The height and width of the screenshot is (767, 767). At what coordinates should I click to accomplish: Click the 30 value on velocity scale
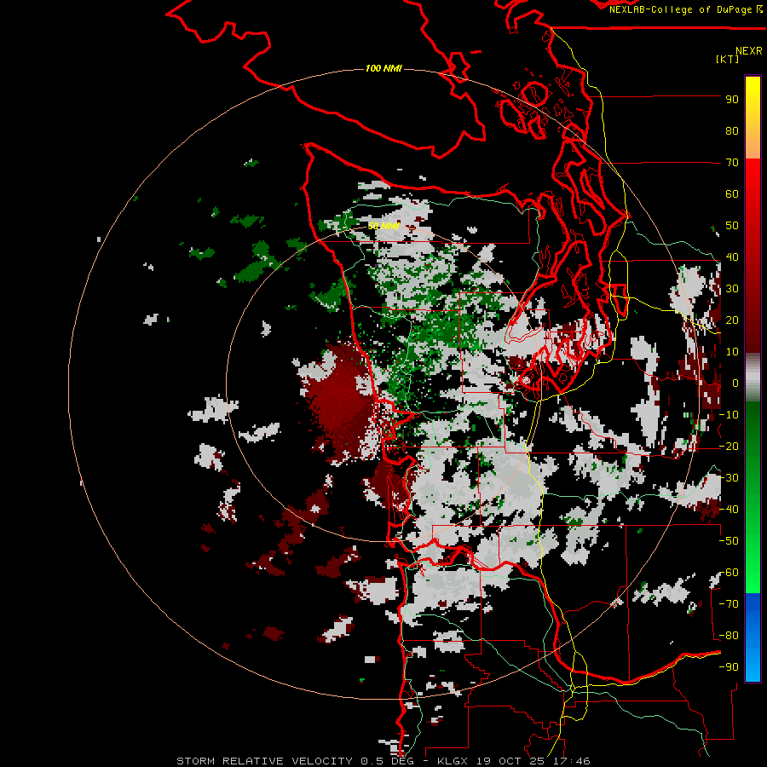(732, 289)
